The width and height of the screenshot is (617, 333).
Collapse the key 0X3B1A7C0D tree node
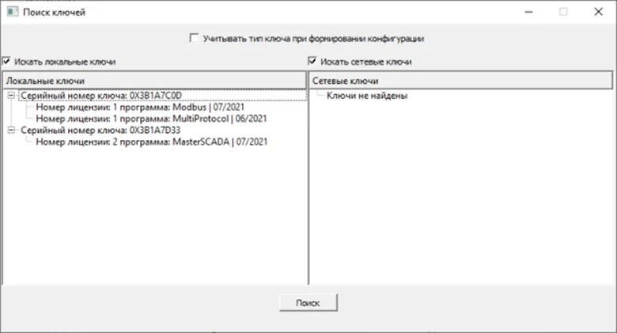coord(10,96)
